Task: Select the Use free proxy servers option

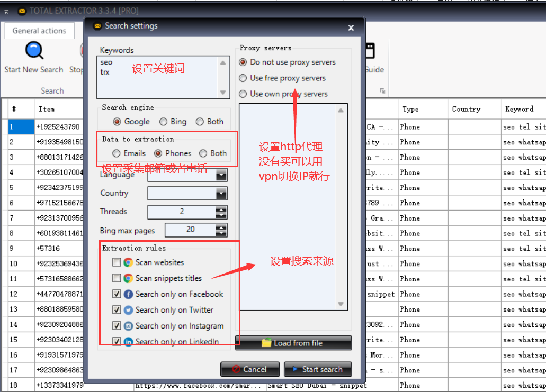Action: pos(243,78)
